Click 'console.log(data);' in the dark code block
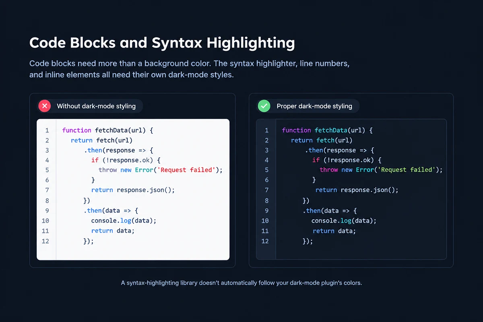The height and width of the screenshot is (322, 483). point(344,221)
